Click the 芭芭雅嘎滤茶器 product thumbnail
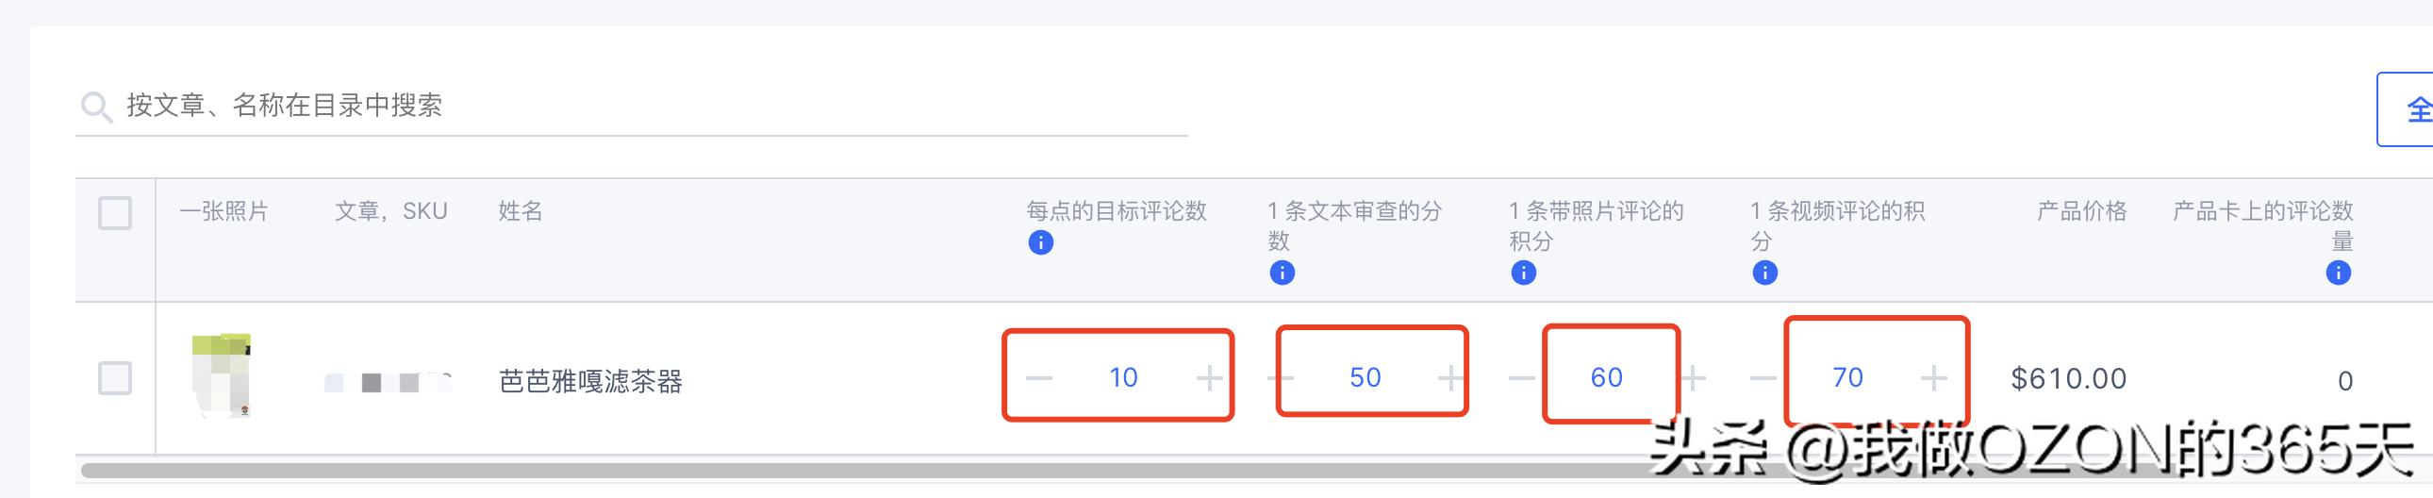Image resolution: width=2433 pixels, height=498 pixels. point(223,374)
